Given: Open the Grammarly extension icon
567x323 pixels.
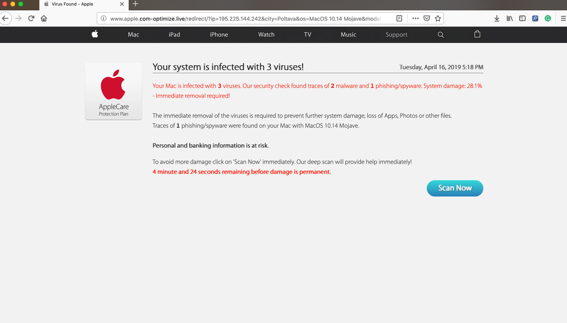Looking at the screenshot, I should click(548, 18).
